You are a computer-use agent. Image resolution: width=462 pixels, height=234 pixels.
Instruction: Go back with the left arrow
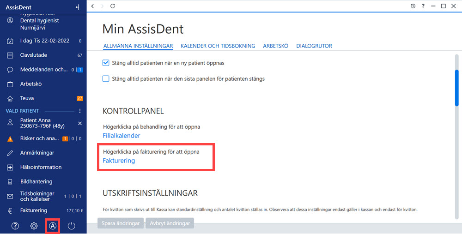coord(92,6)
